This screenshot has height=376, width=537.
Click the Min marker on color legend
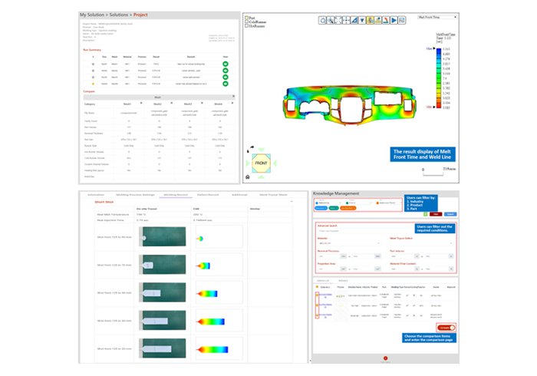[x=431, y=107]
